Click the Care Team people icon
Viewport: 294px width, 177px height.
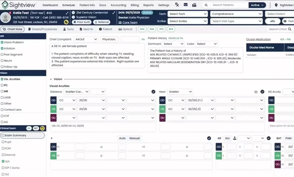[x=120, y=22]
